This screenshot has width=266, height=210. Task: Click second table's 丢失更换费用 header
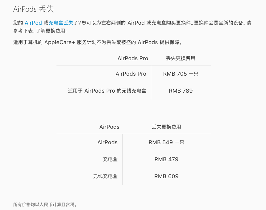coord(166,127)
